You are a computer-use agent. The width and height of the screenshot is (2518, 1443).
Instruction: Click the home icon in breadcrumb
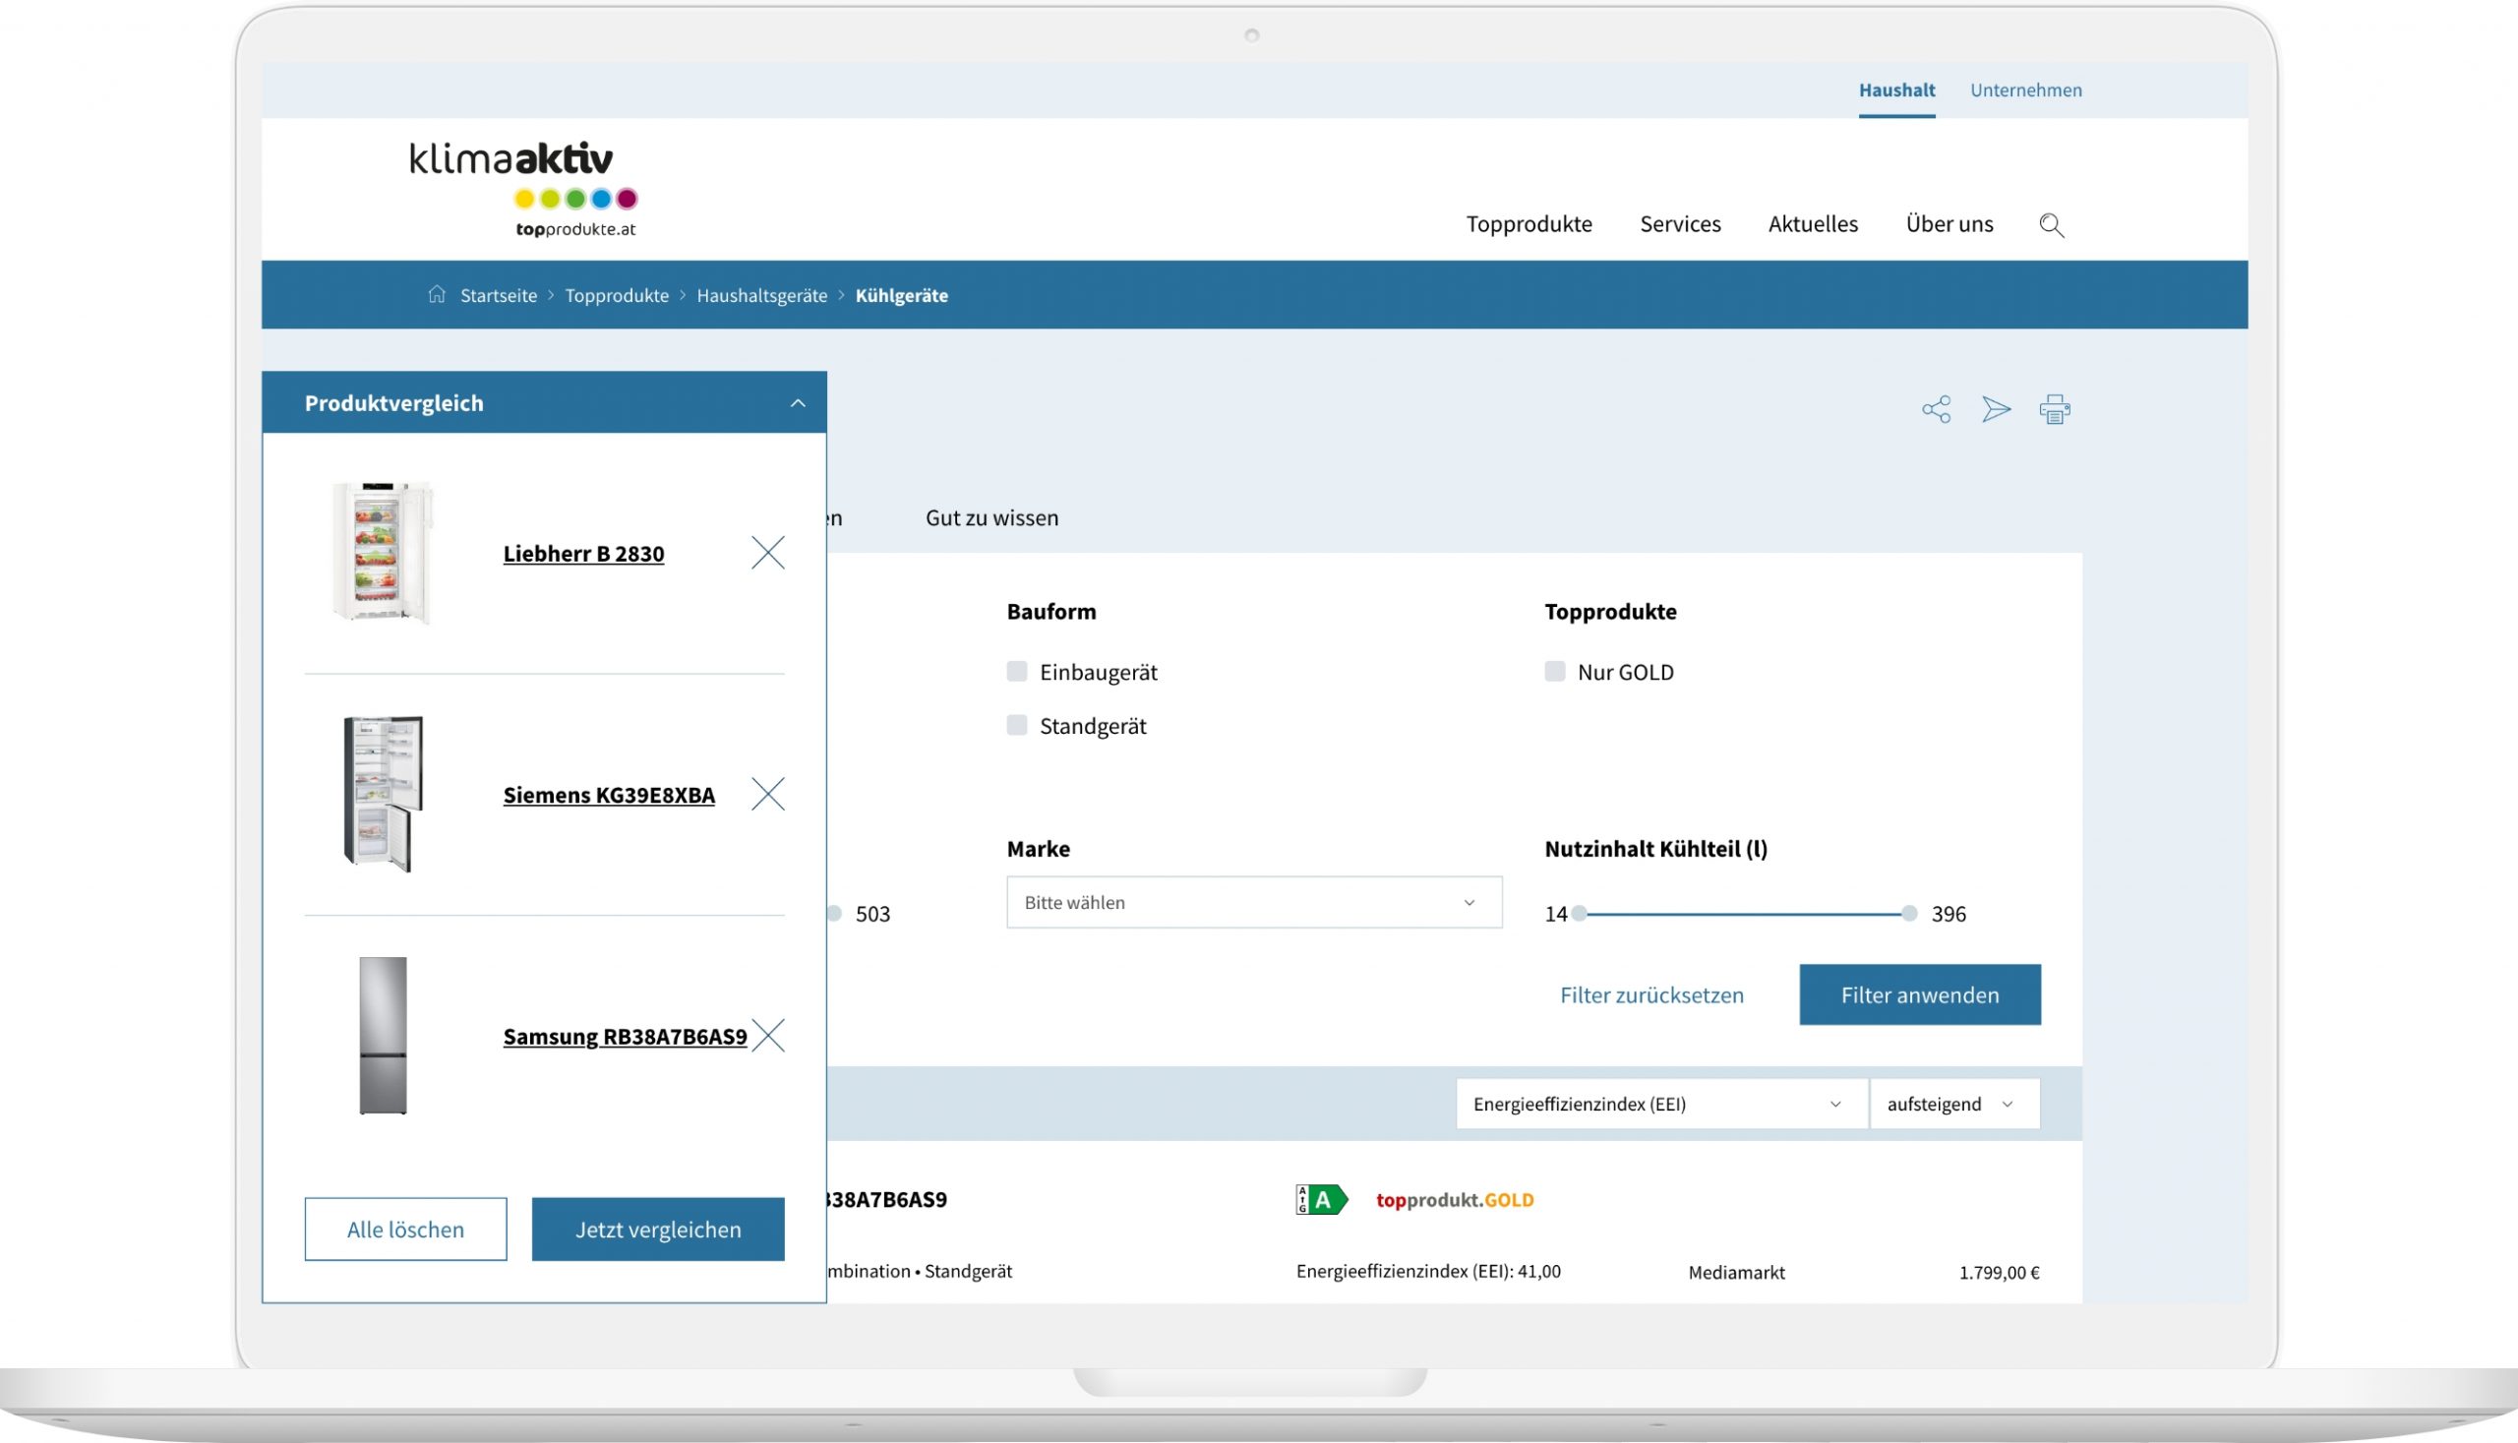(437, 294)
